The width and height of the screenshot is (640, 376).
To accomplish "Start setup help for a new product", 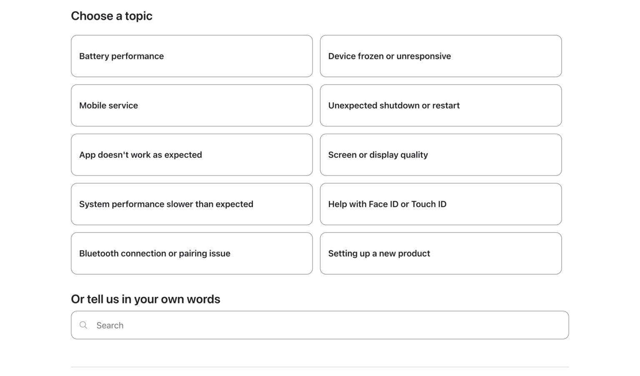I will [441, 253].
